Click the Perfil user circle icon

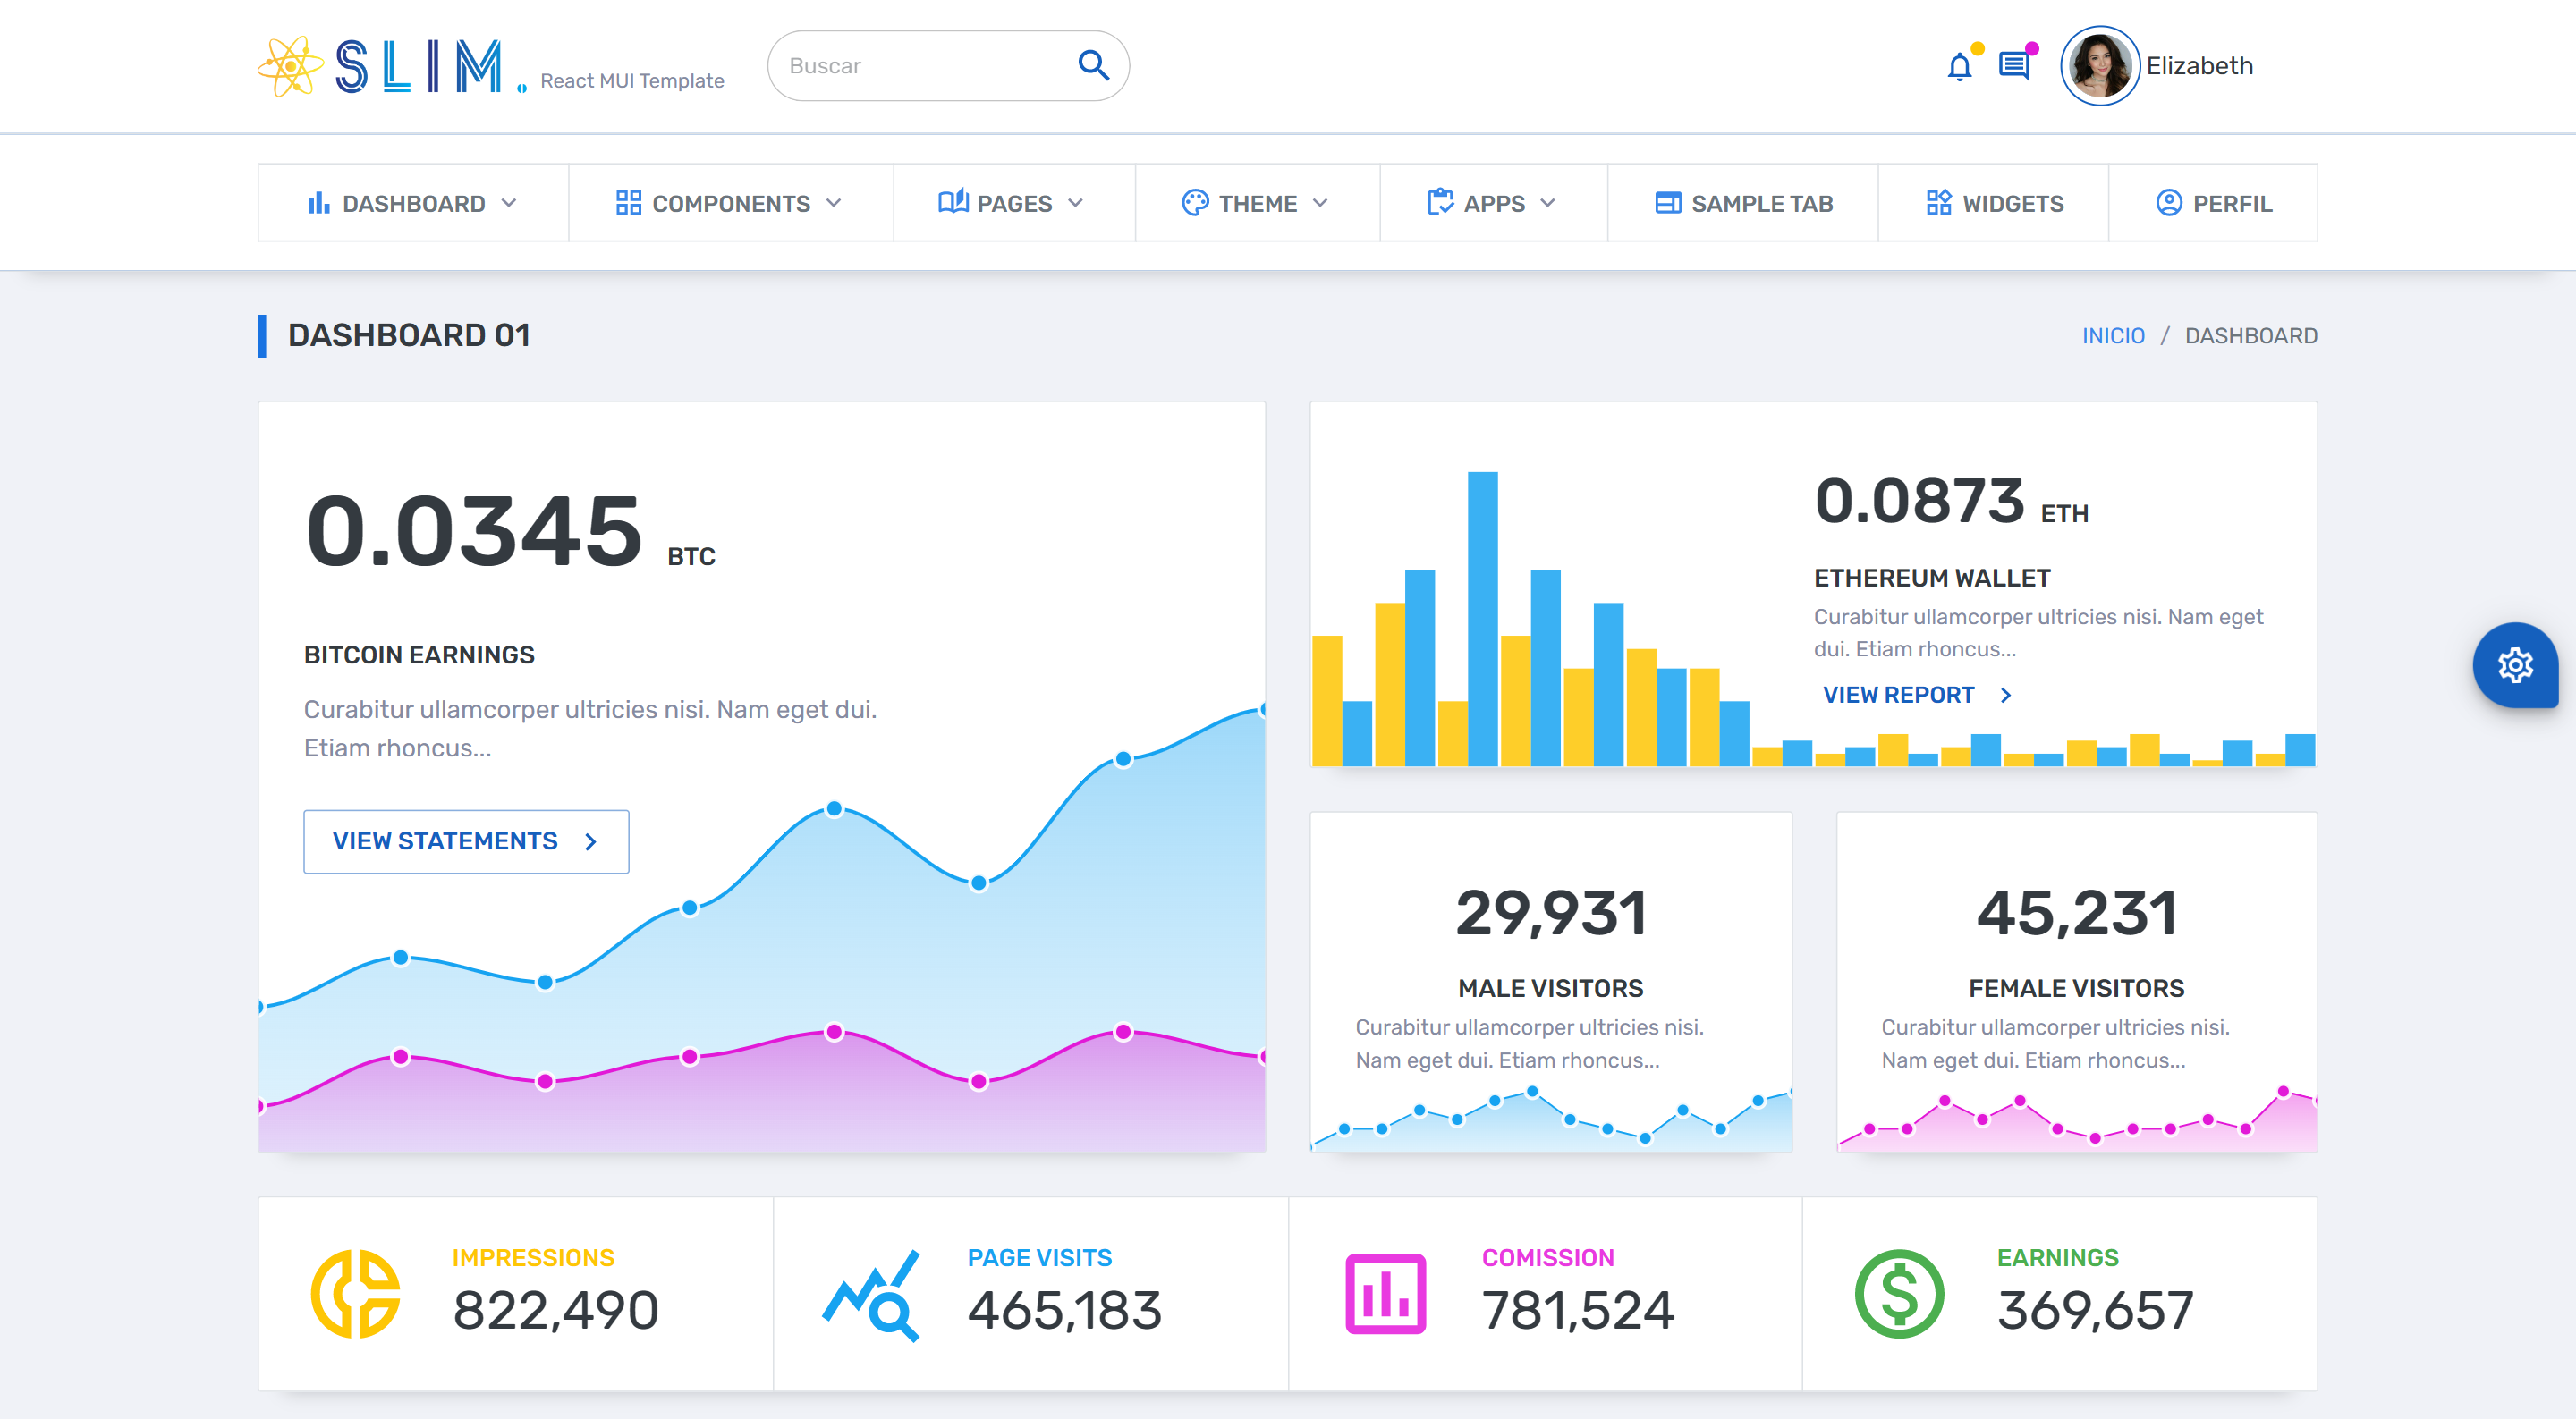2168,203
